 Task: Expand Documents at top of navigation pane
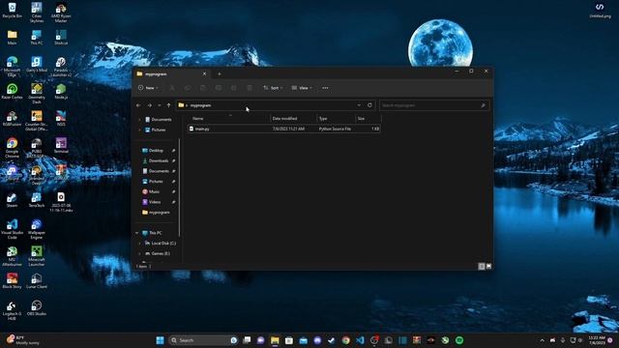point(139,120)
